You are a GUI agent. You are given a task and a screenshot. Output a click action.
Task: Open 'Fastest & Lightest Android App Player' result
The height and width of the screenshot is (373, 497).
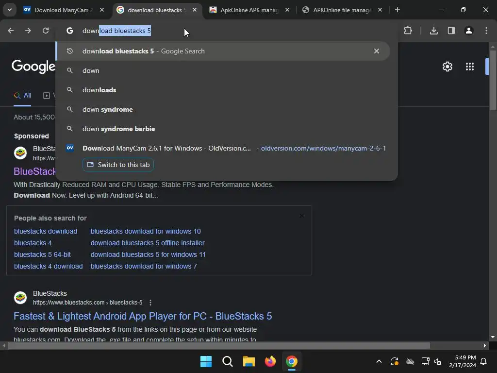(143, 316)
